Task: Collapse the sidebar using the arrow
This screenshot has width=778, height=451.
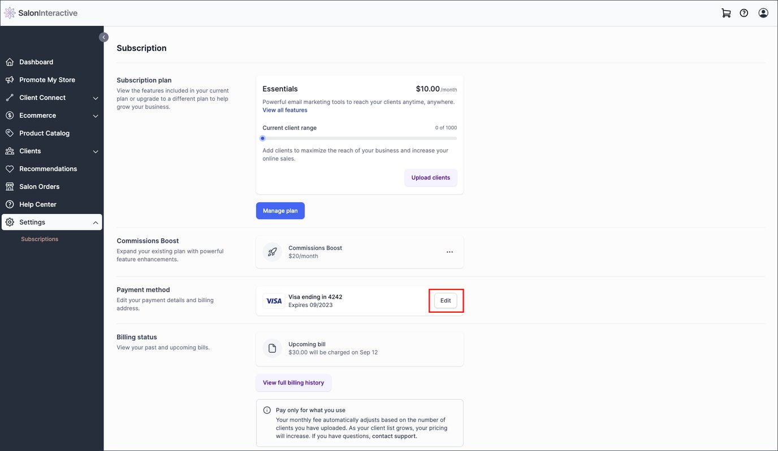Action: click(x=103, y=36)
